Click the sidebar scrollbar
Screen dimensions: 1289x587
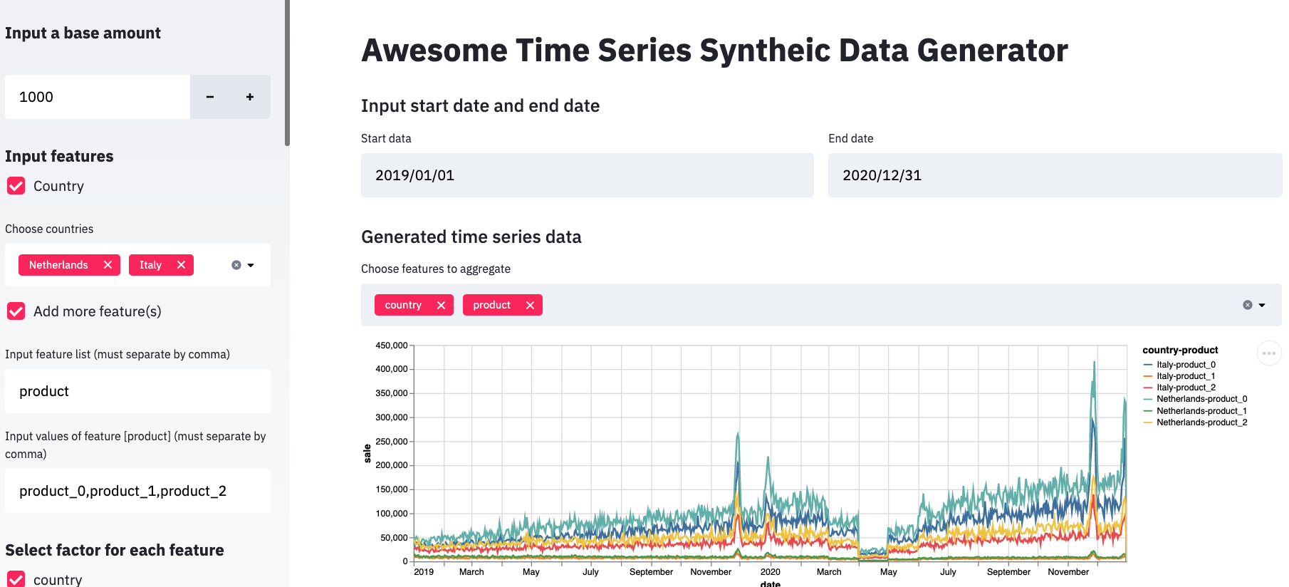(287, 73)
